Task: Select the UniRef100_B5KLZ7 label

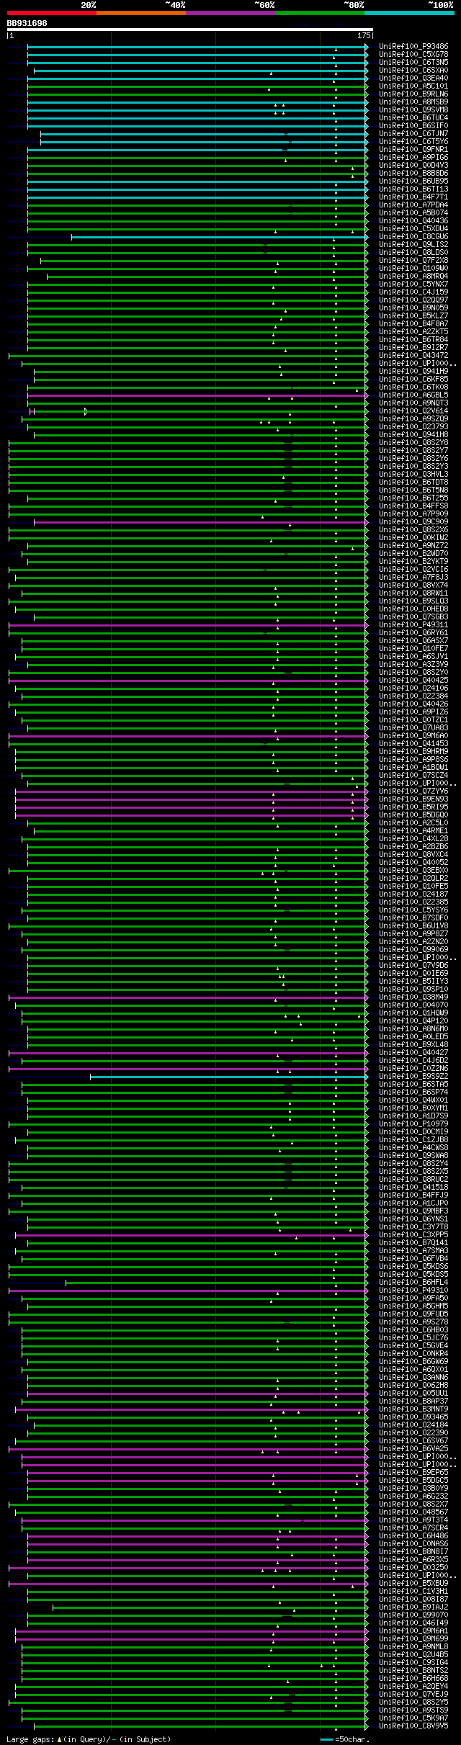Action: (413, 316)
